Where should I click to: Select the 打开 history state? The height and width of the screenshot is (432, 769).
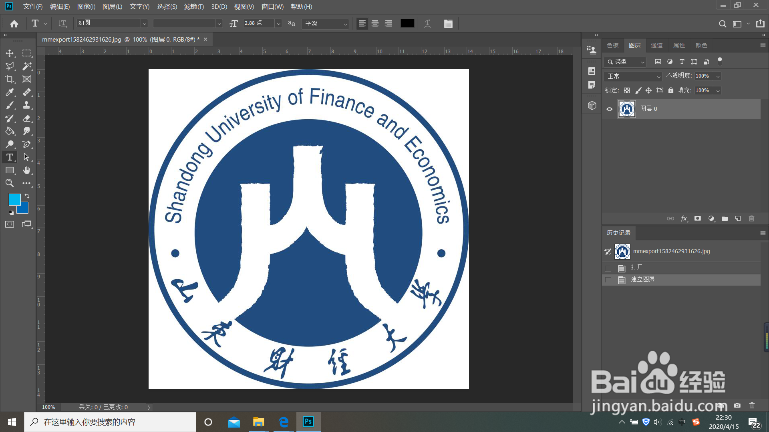point(681,268)
